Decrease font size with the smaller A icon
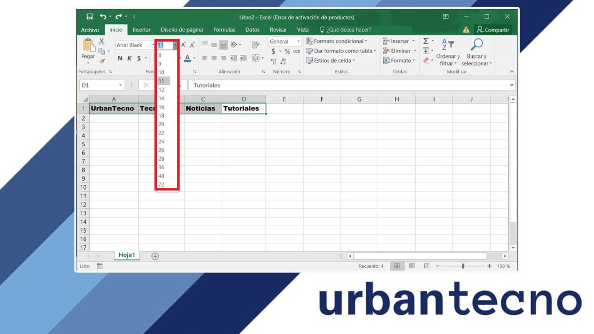 click(192, 45)
